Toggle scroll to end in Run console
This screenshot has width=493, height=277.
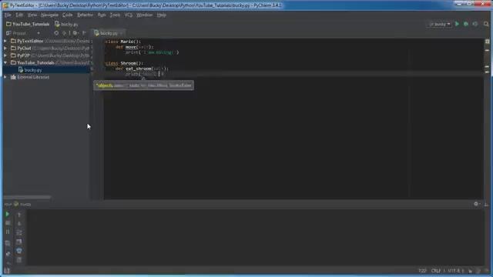(x=18, y=242)
